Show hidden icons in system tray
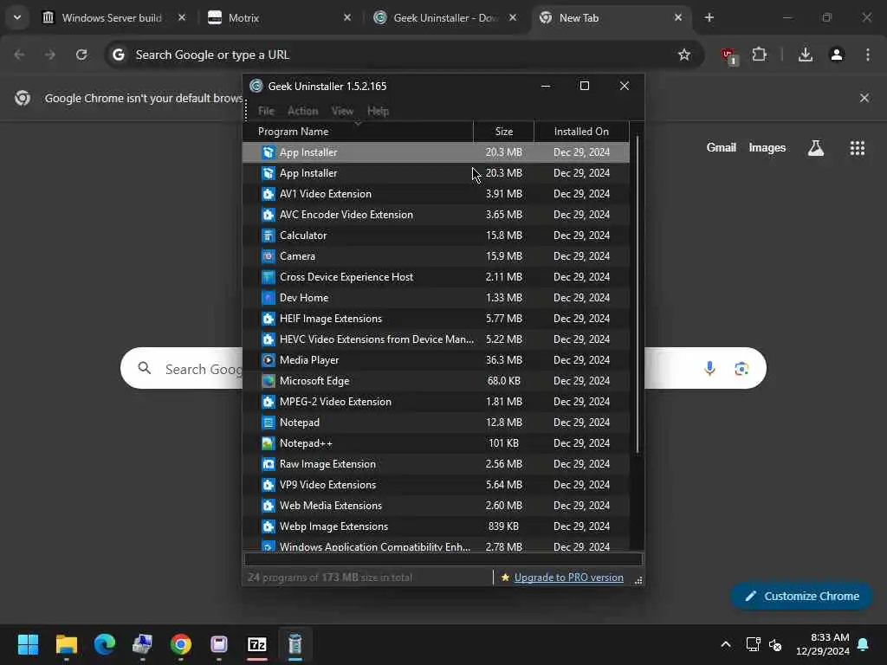This screenshot has height=665, width=887. pos(725,644)
